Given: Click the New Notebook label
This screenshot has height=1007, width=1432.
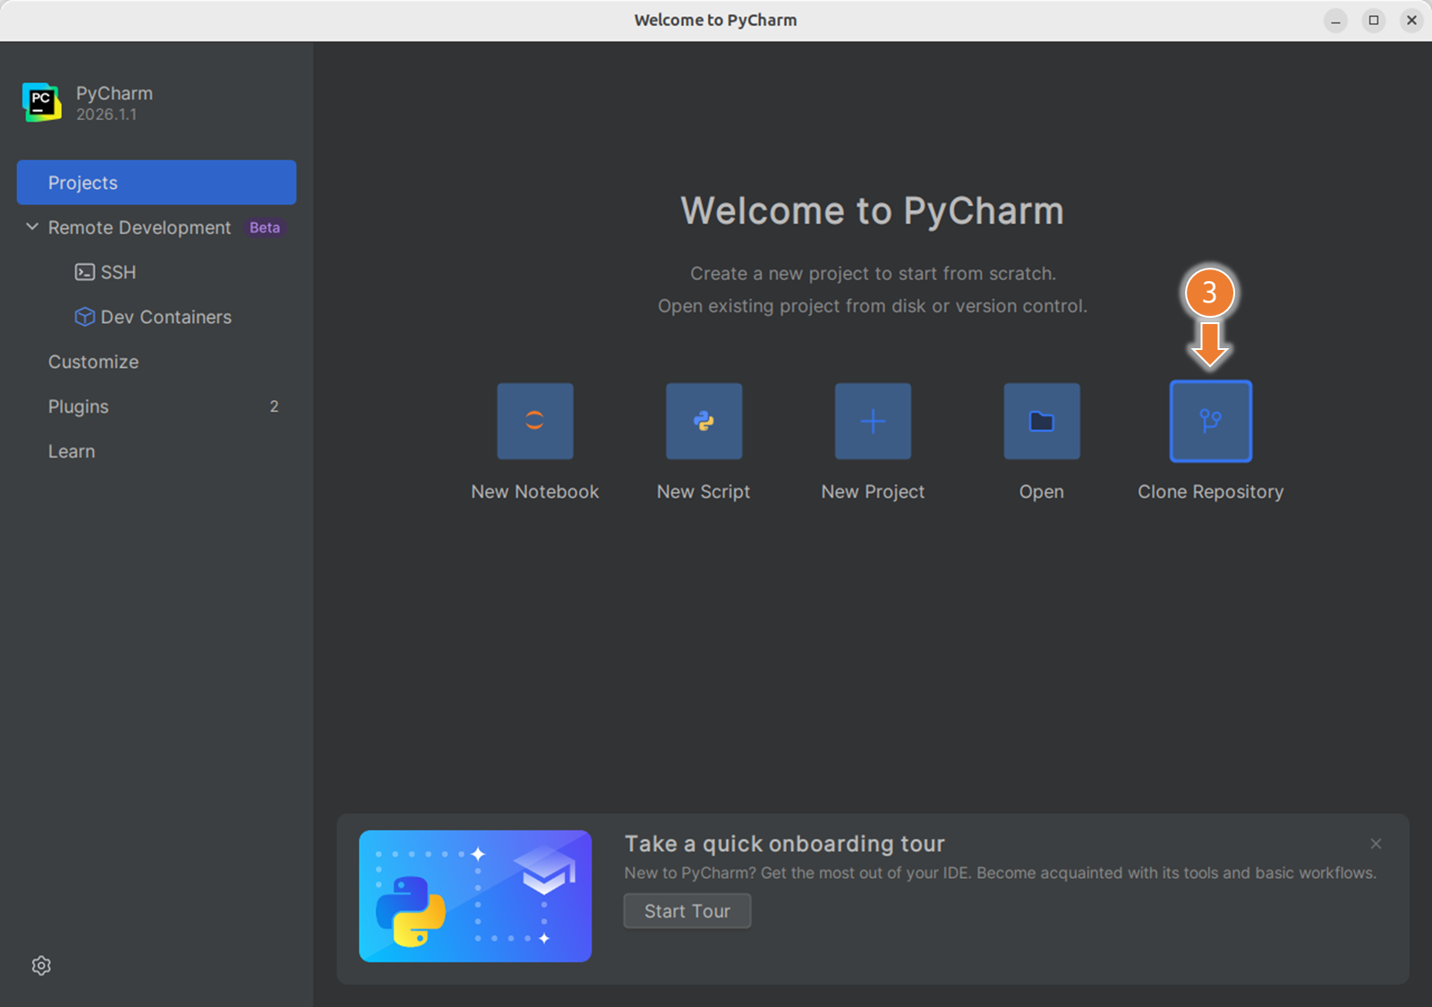Looking at the screenshot, I should click(535, 491).
